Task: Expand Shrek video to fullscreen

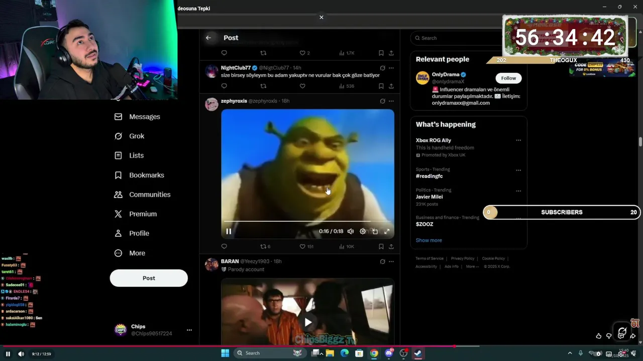Action: (387, 231)
